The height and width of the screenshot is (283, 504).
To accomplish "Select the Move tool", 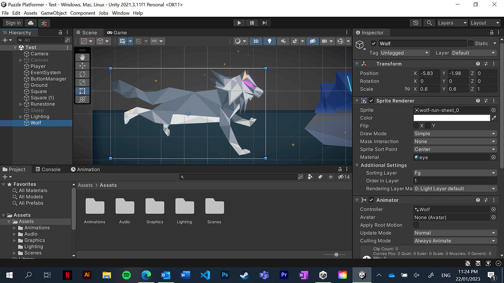I will pyautogui.click(x=82, y=65).
